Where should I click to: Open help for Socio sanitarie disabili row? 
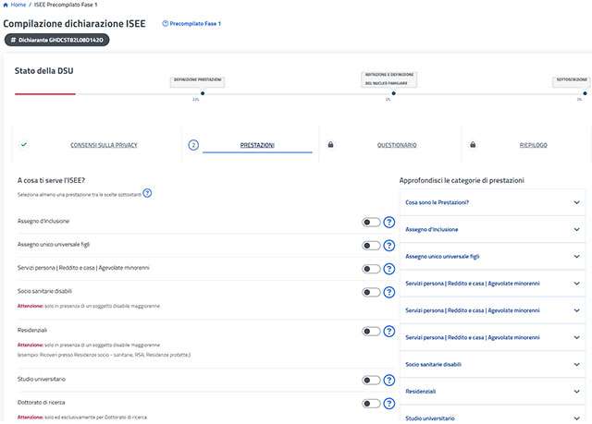[389, 293]
